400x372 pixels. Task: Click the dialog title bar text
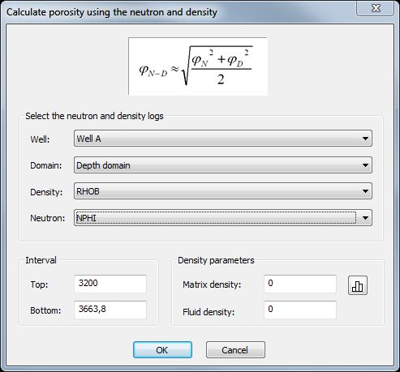[112, 12]
